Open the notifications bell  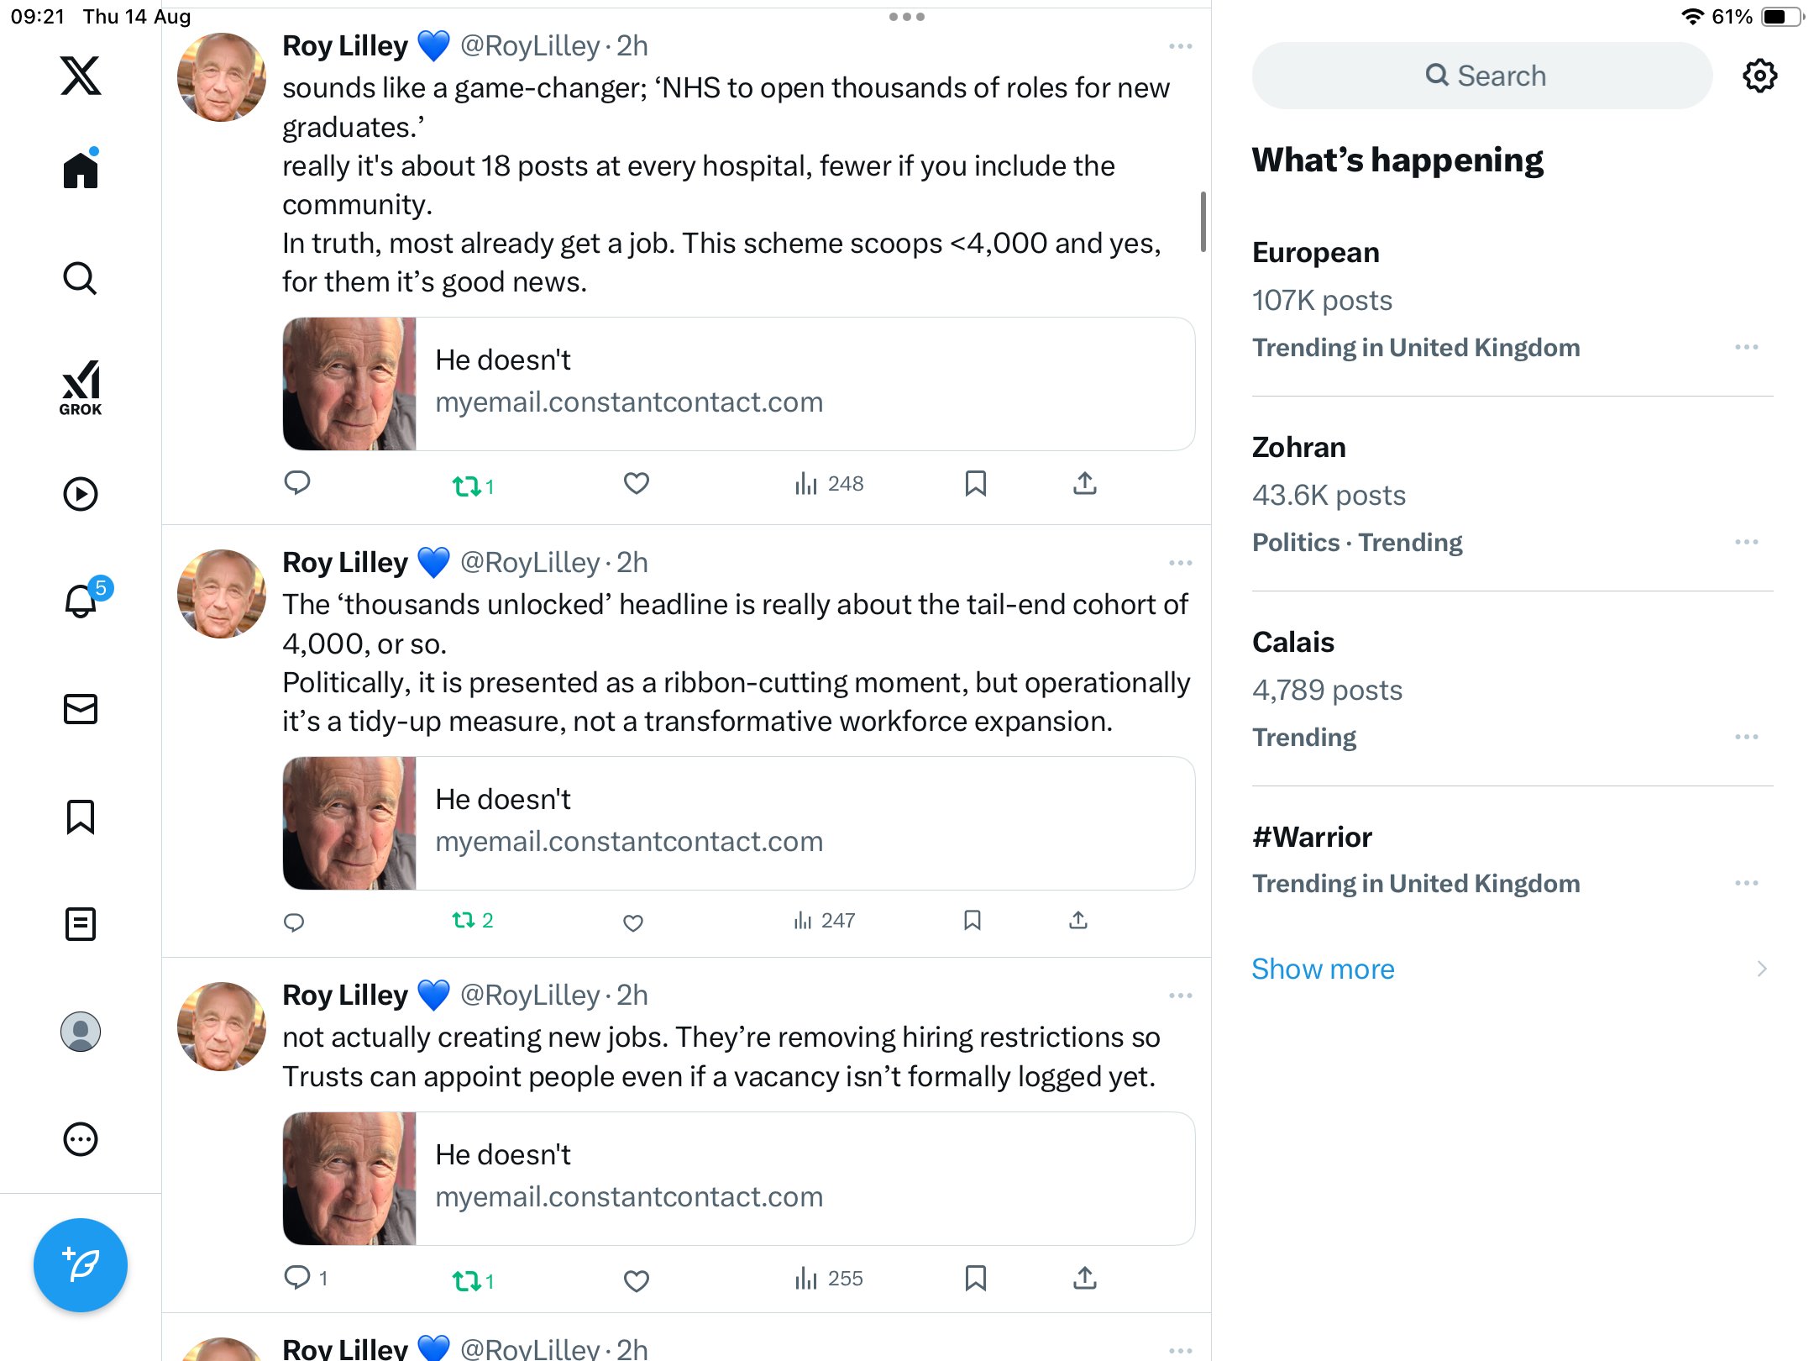pos(81,601)
